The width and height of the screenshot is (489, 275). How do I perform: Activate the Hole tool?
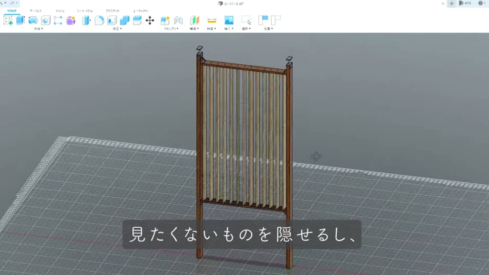coord(46,20)
